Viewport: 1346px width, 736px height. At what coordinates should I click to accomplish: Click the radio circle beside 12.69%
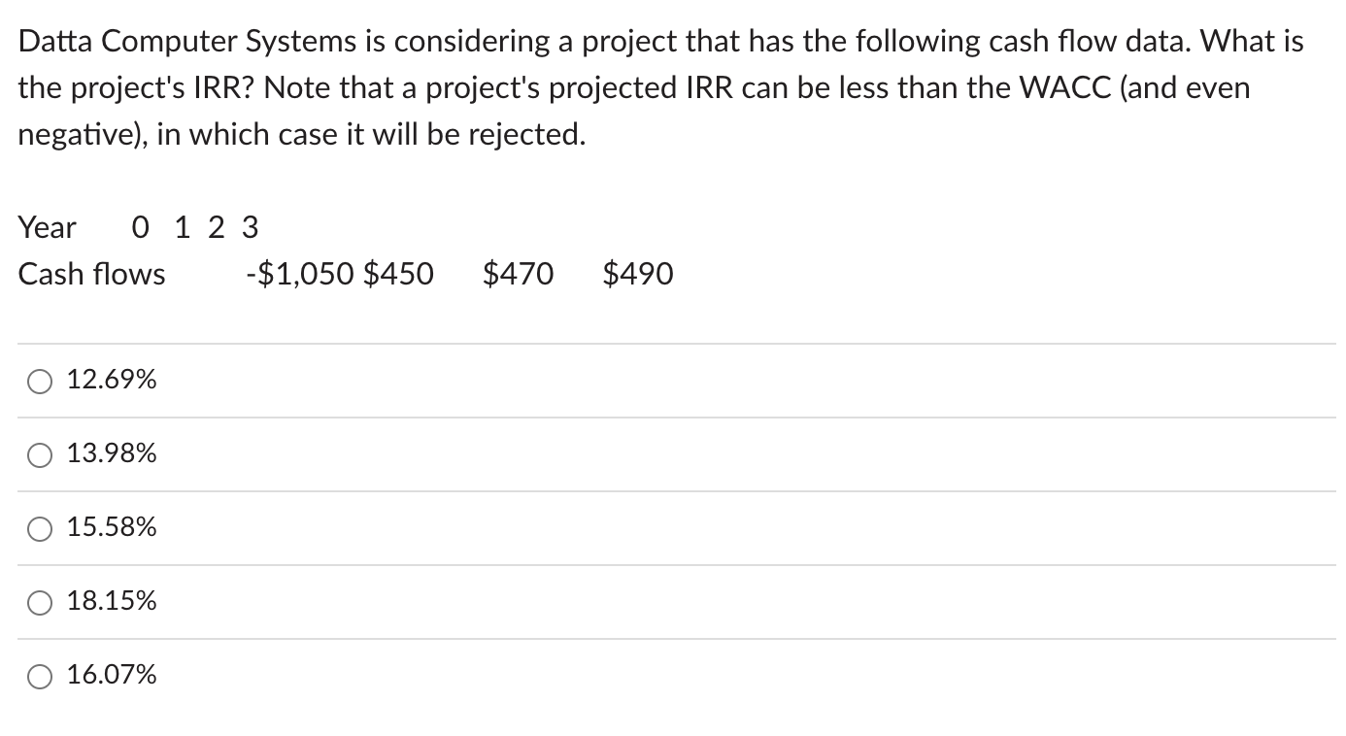point(40,381)
